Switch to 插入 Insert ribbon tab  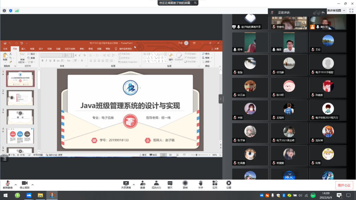[23, 49]
